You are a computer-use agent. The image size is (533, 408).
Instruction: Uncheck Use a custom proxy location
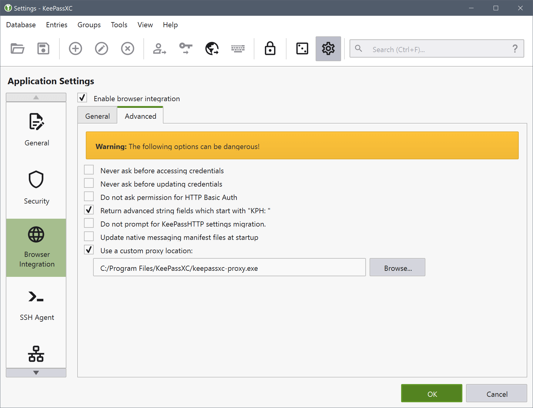pos(89,250)
